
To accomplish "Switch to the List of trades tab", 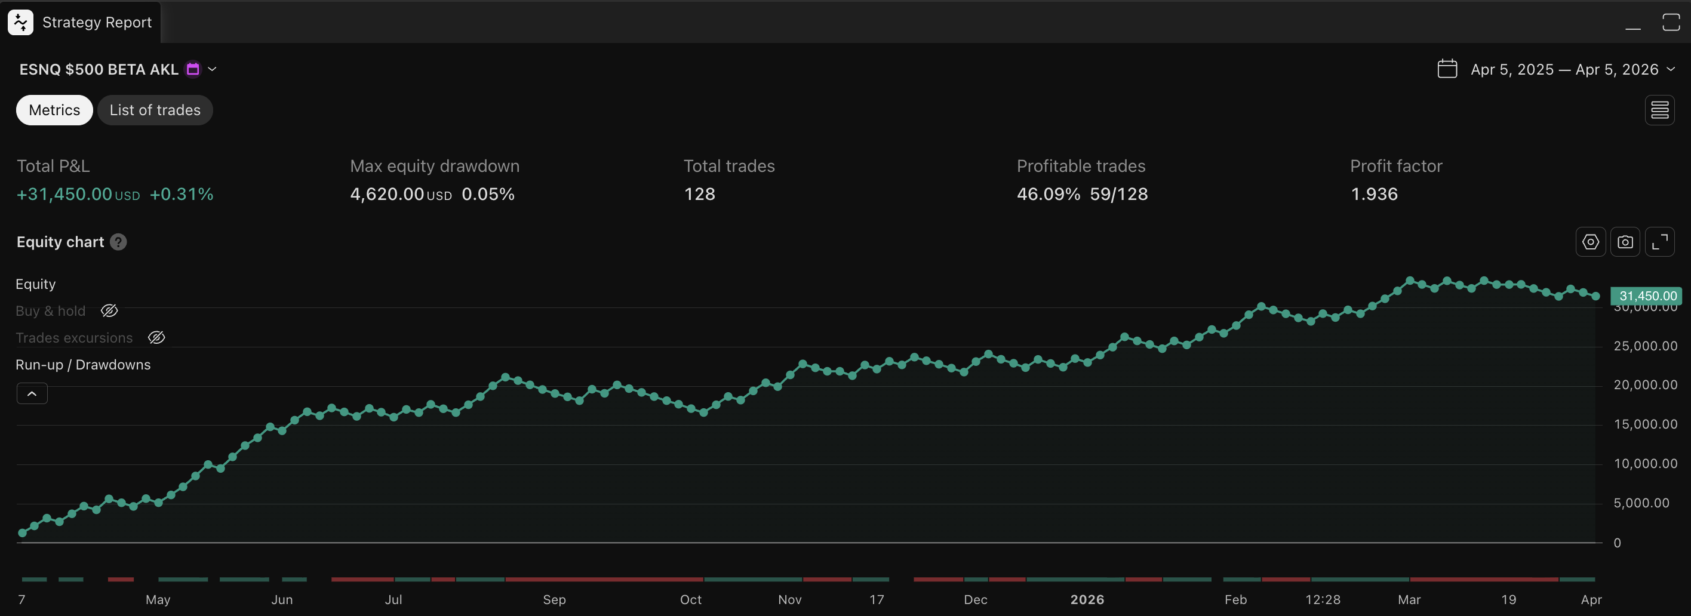I will click(x=155, y=110).
